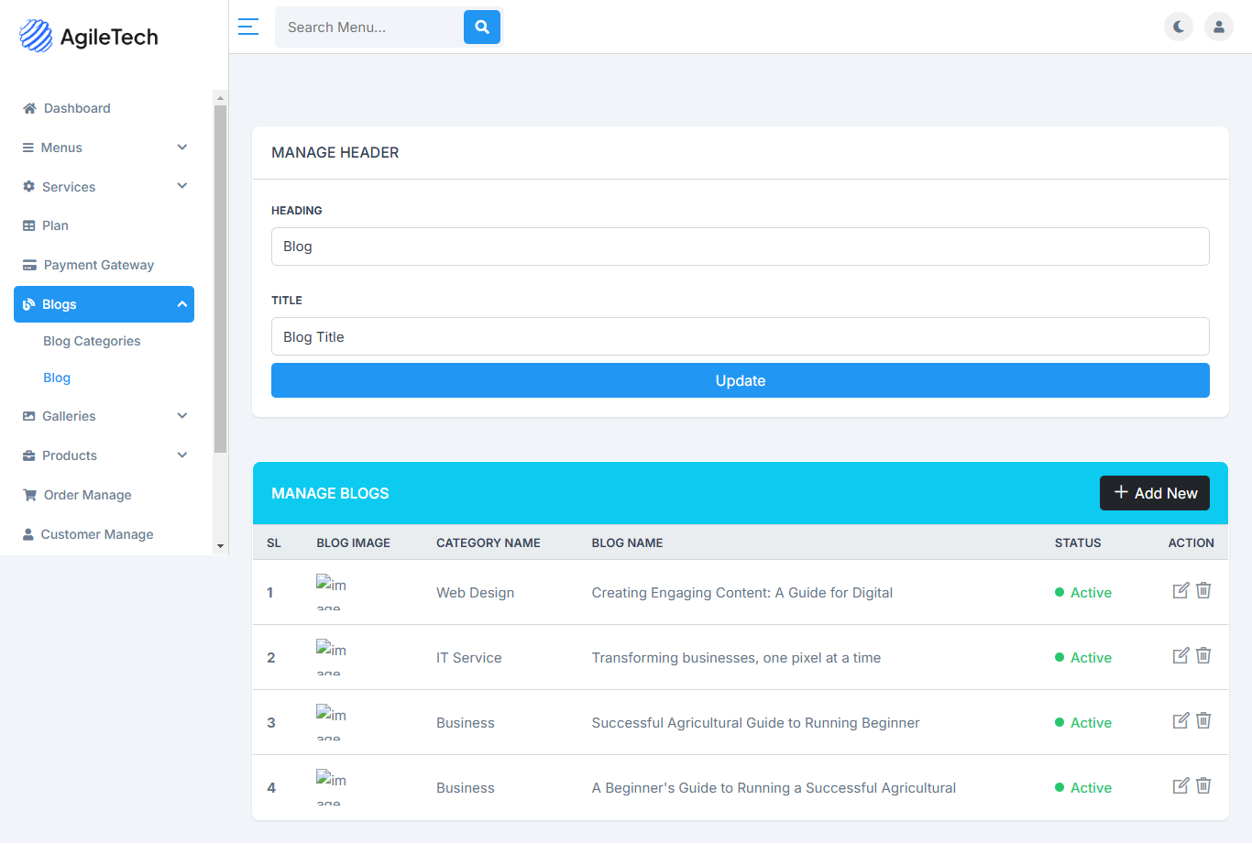The image size is (1252, 844).
Task: Click the Dashboard home icon
Action: (29, 108)
